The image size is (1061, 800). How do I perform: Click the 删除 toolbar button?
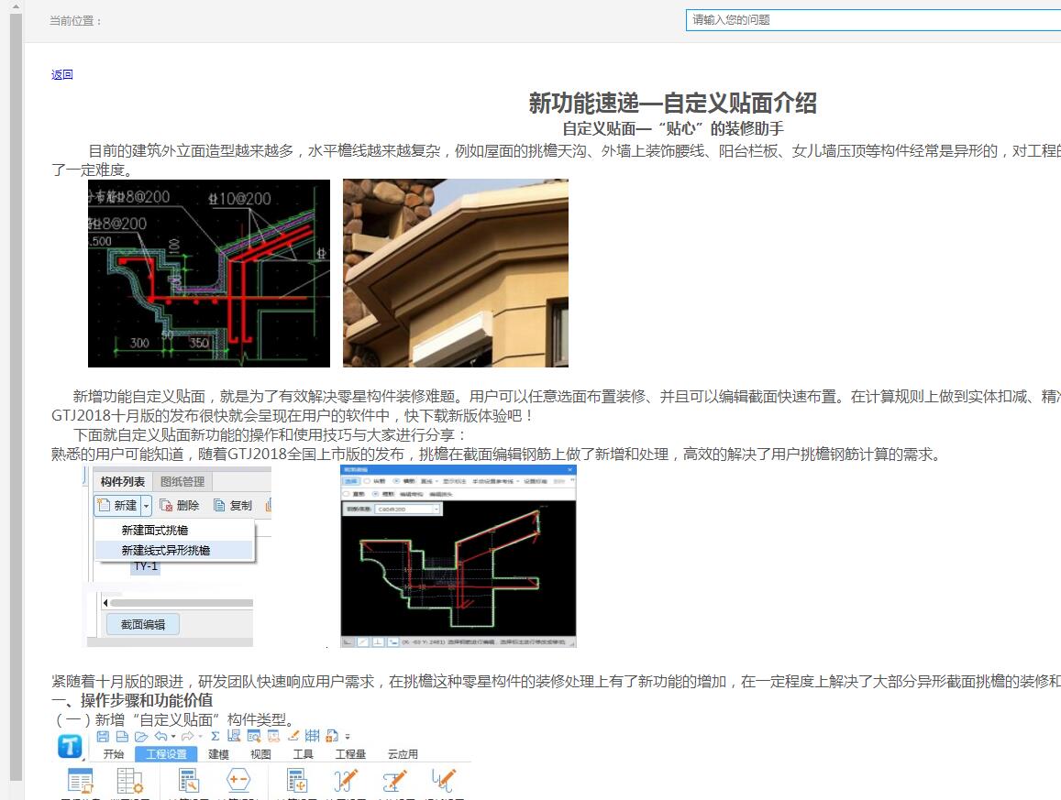pos(180,505)
